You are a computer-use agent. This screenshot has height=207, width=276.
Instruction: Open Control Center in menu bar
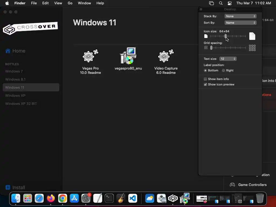(x=230, y=3)
